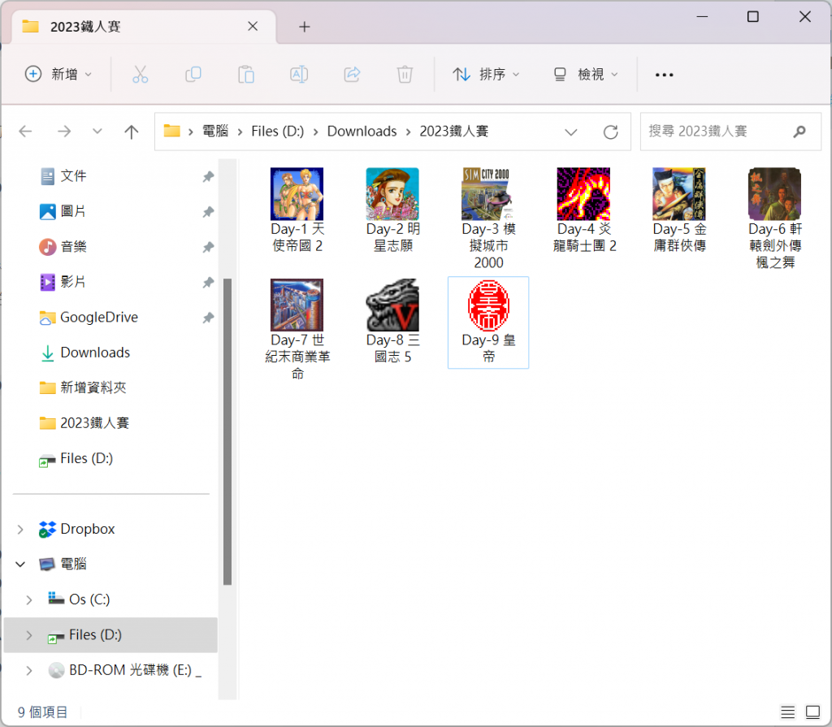Click Files (D:) in address breadcrumb
832x727 pixels.
tap(278, 131)
